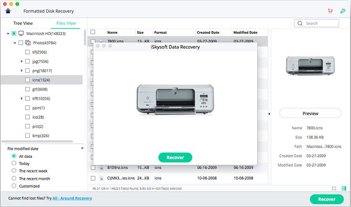Click the printer thumbnail in preview panel
This screenshot has height=207, width=351.
pos(310,65)
